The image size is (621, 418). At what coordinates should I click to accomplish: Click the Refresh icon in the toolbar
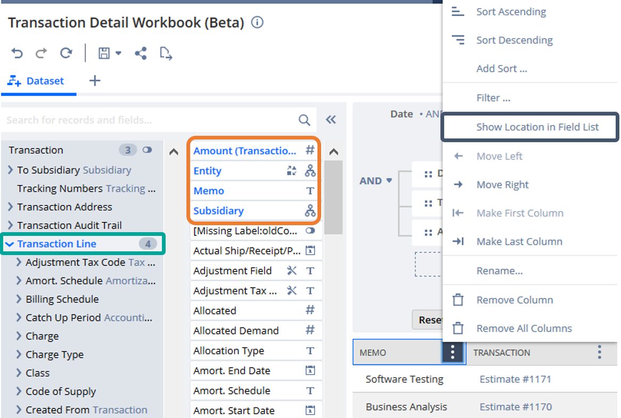66,53
